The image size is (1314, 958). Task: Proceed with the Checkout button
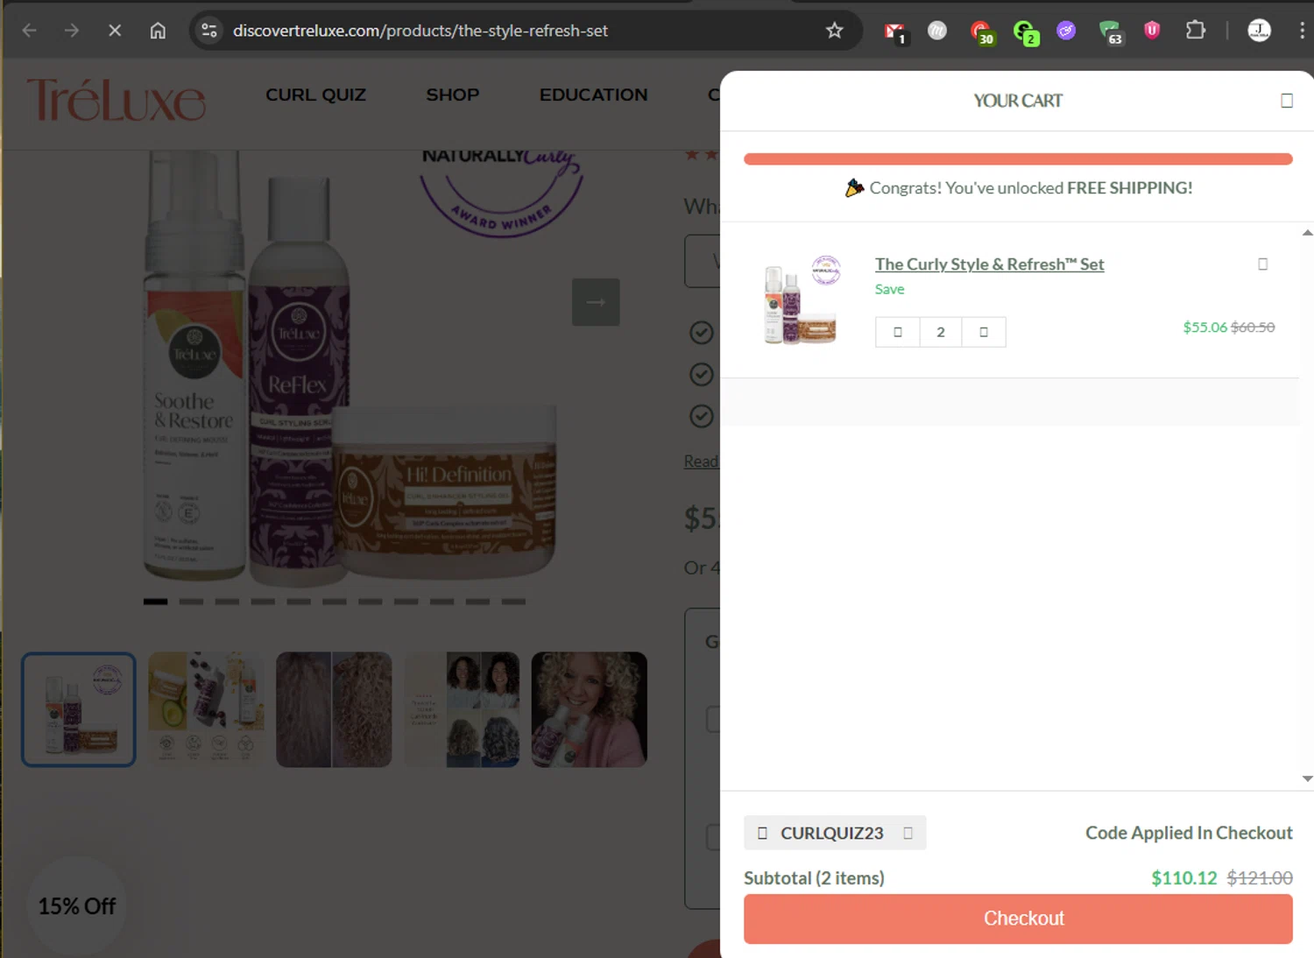(1018, 919)
